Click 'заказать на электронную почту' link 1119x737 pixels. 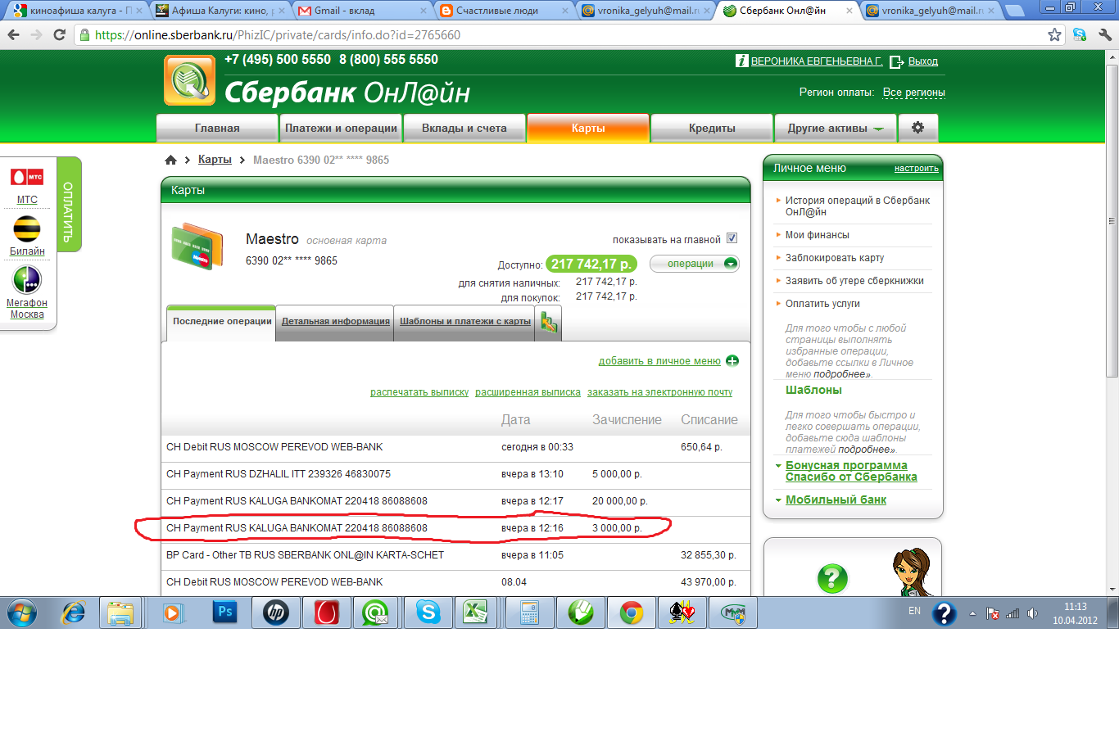tap(659, 392)
